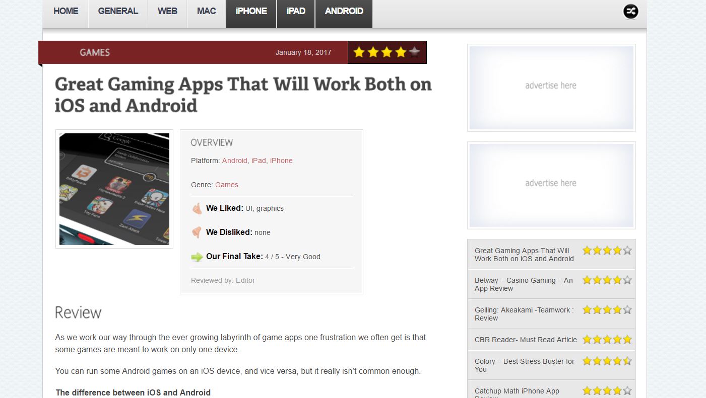This screenshot has height=398, width=706.
Task: Click the OVERVIEW heading
Action: click(212, 142)
